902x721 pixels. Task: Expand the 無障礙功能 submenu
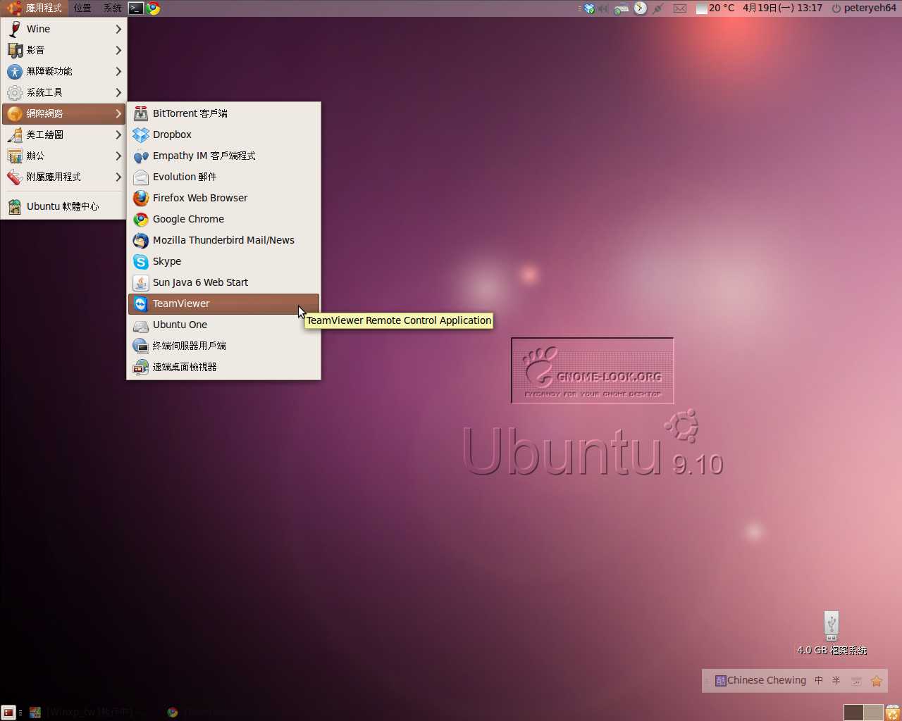[x=63, y=71]
